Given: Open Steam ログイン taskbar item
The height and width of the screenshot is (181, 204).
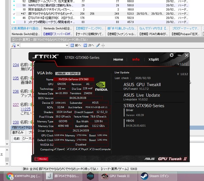Looking at the screenshot, I should point(158,176).
